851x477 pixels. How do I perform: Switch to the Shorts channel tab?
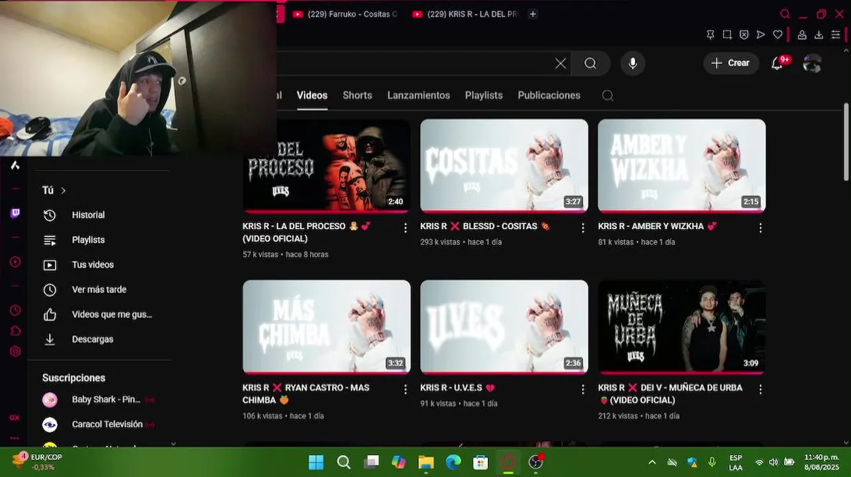pos(357,95)
